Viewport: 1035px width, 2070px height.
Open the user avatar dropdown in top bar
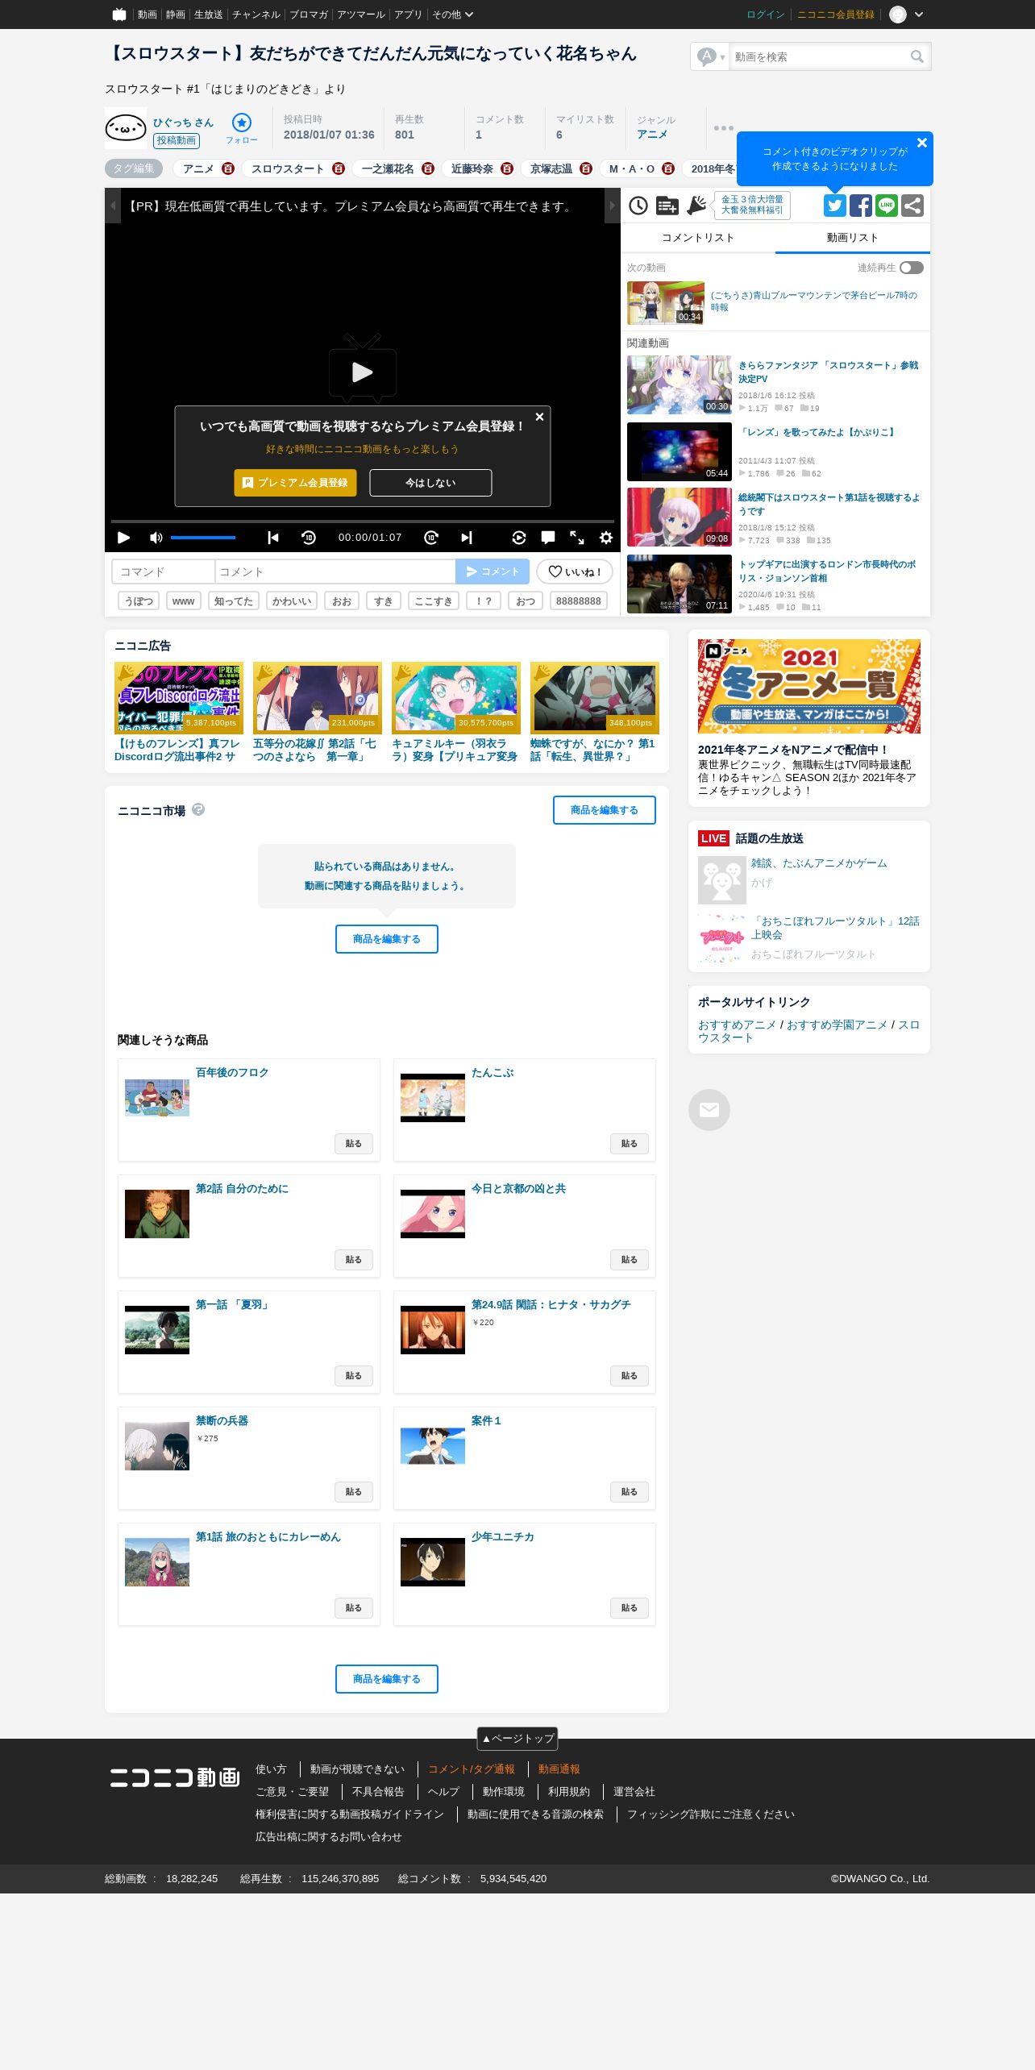(906, 15)
